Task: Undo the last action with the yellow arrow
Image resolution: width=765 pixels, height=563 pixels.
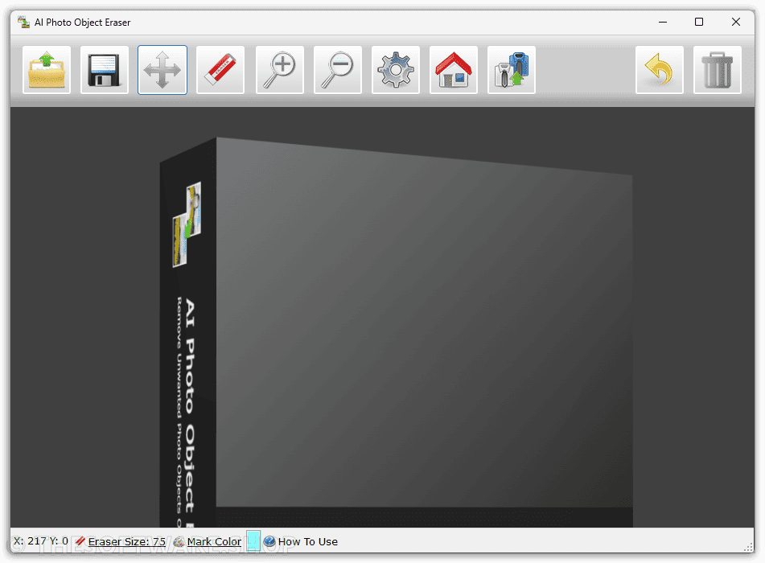Action: point(660,70)
